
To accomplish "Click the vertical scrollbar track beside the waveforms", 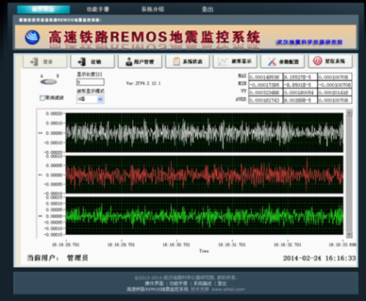I will pos(349,174).
